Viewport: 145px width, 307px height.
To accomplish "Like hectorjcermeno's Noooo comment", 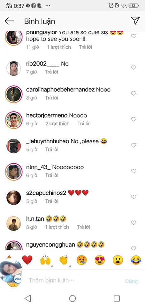I will click(x=134, y=119).
